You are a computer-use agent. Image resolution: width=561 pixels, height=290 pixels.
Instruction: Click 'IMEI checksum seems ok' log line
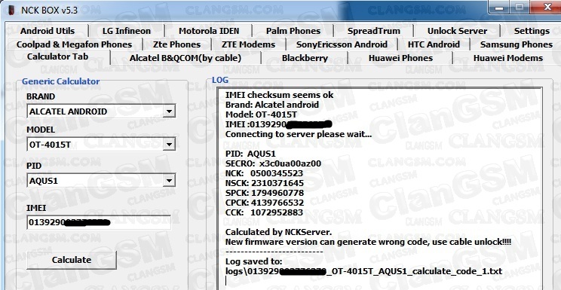pos(280,95)
